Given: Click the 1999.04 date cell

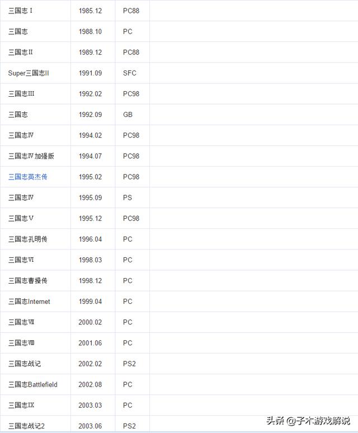Looking at the screenshot, I should click(90, 302).
